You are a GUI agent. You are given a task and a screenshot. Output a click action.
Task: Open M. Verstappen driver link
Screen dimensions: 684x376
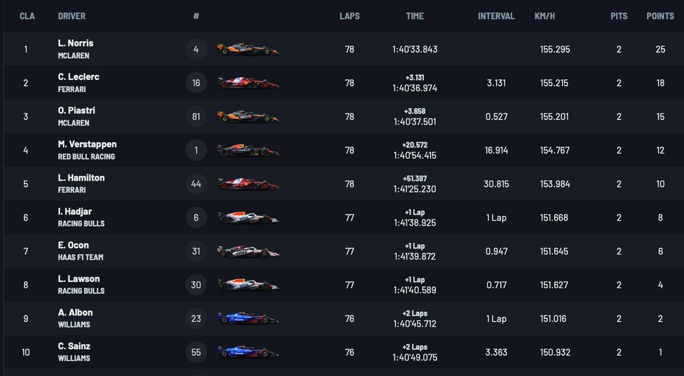[87, 144]
